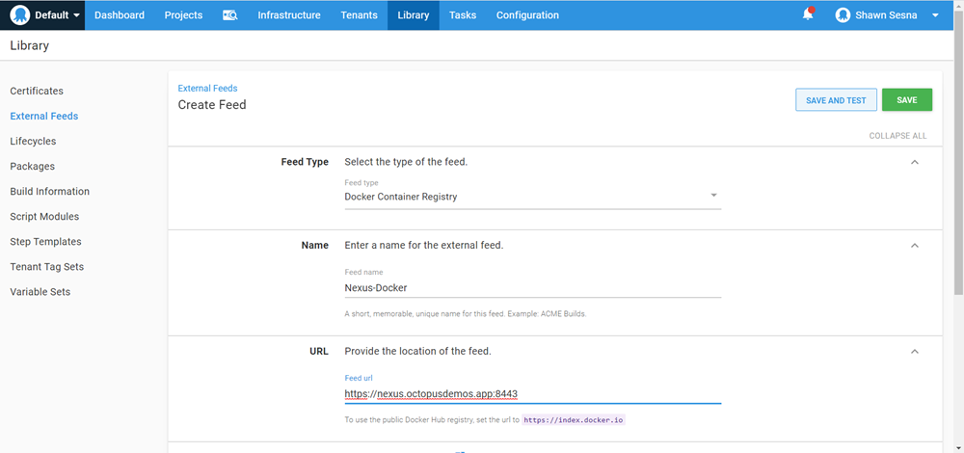964x453 pixels.
Task: Click the Feed url text field
Action: pos(532,393)
